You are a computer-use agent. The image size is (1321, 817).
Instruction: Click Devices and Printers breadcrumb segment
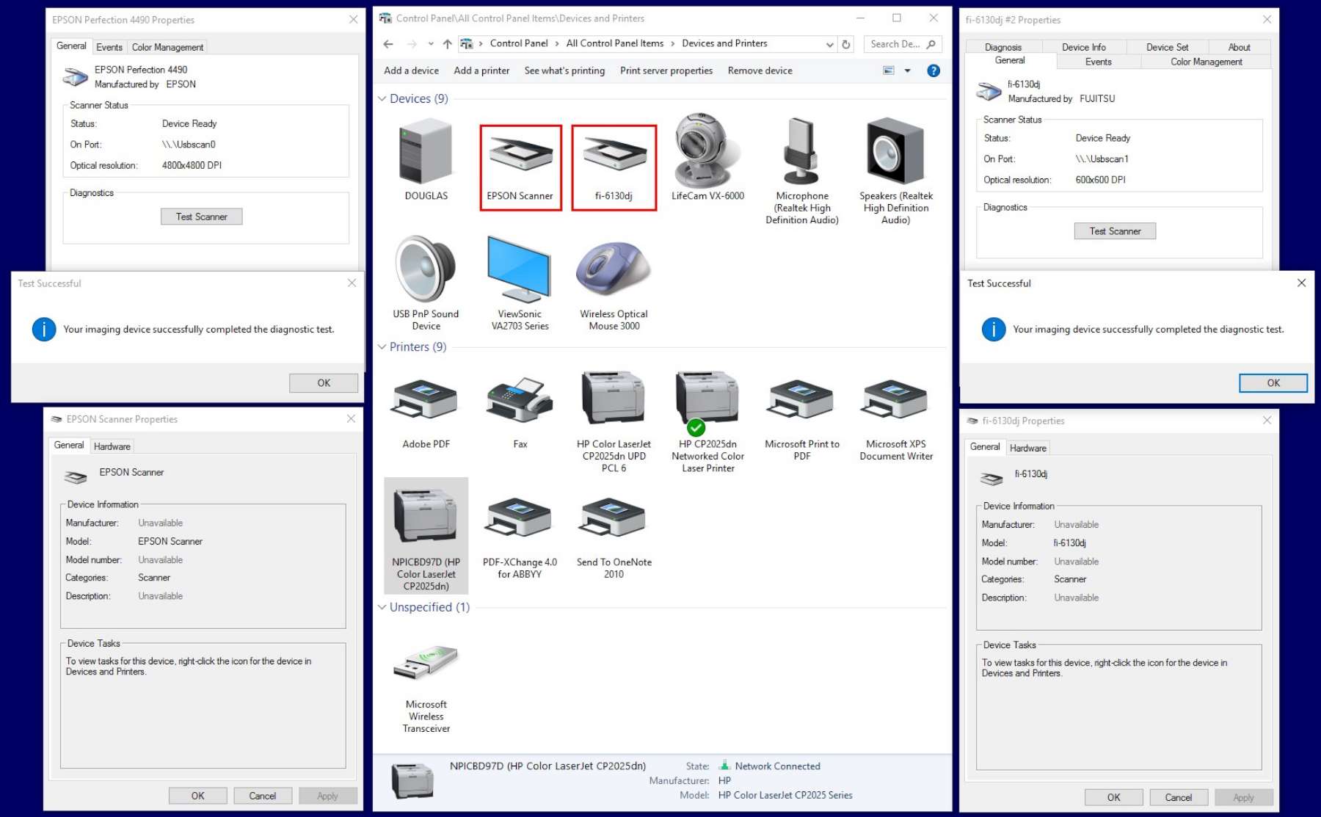click(724, 43)
